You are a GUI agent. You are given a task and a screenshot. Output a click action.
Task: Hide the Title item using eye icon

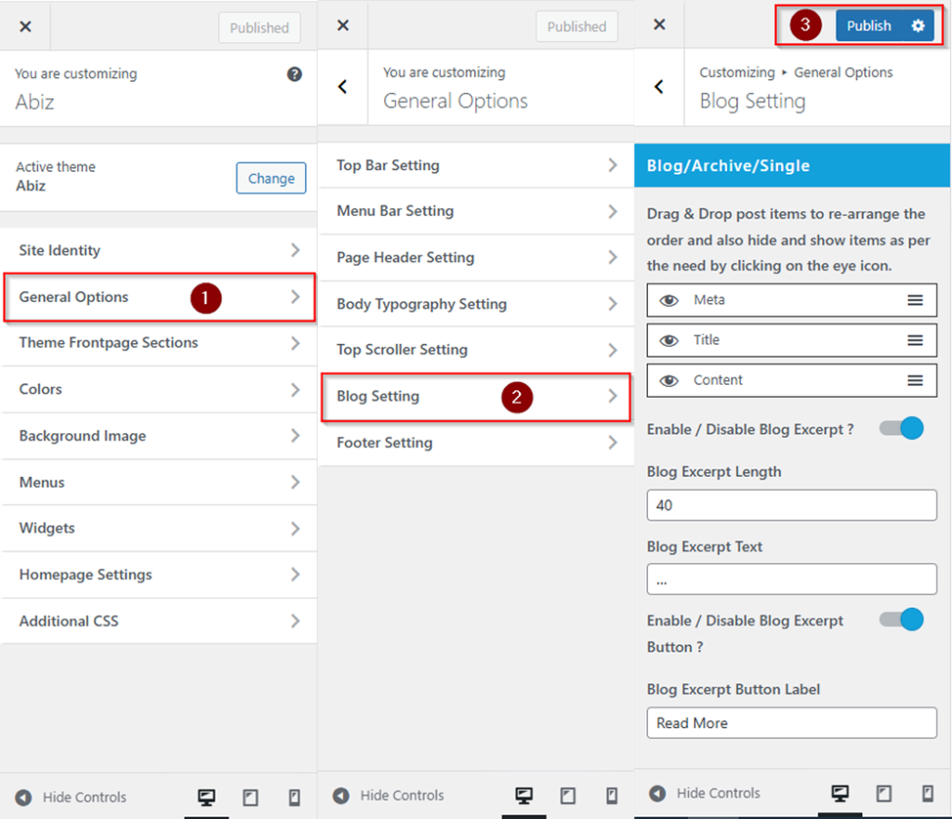click(668, 340)
